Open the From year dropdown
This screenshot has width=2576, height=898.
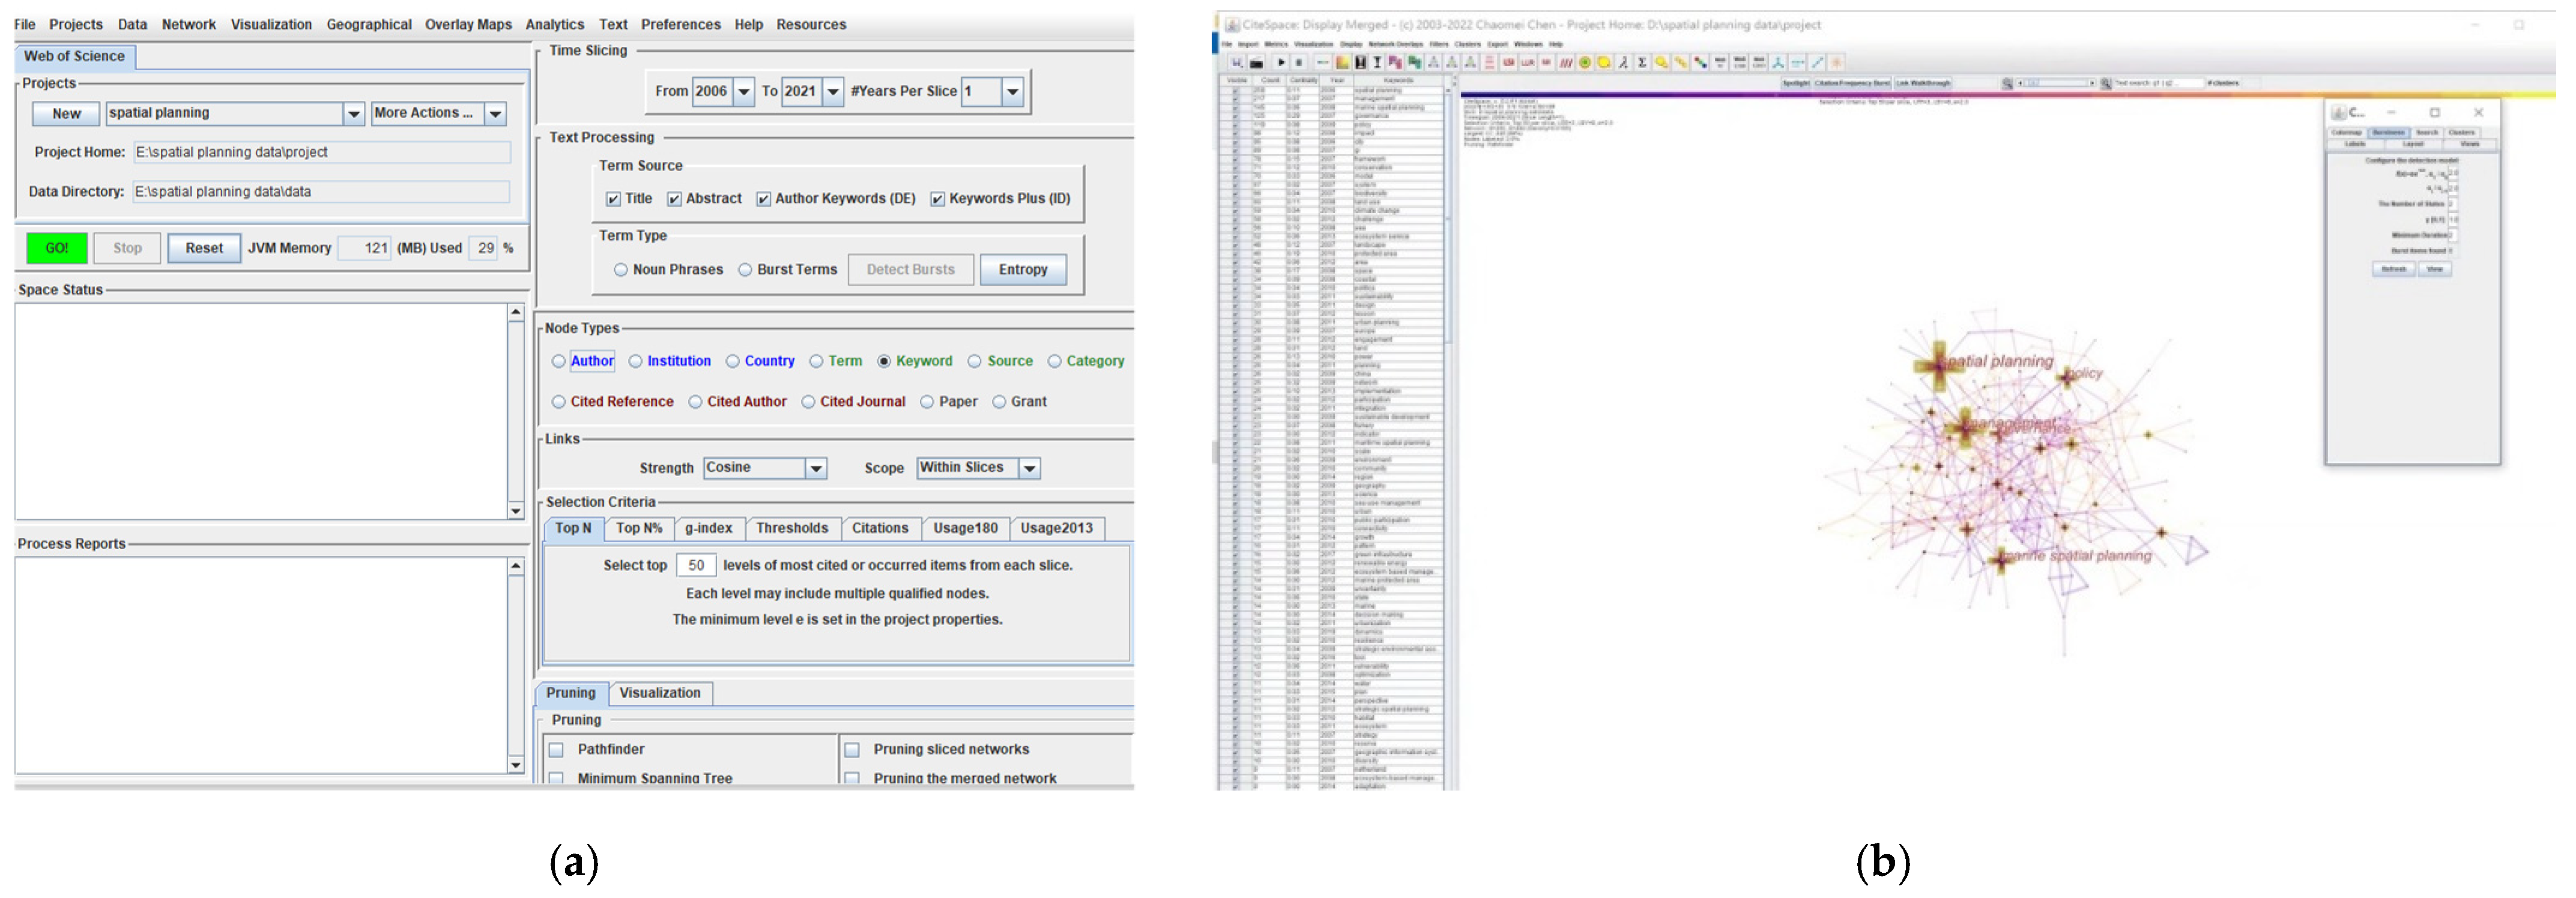(x=743, y=91)
